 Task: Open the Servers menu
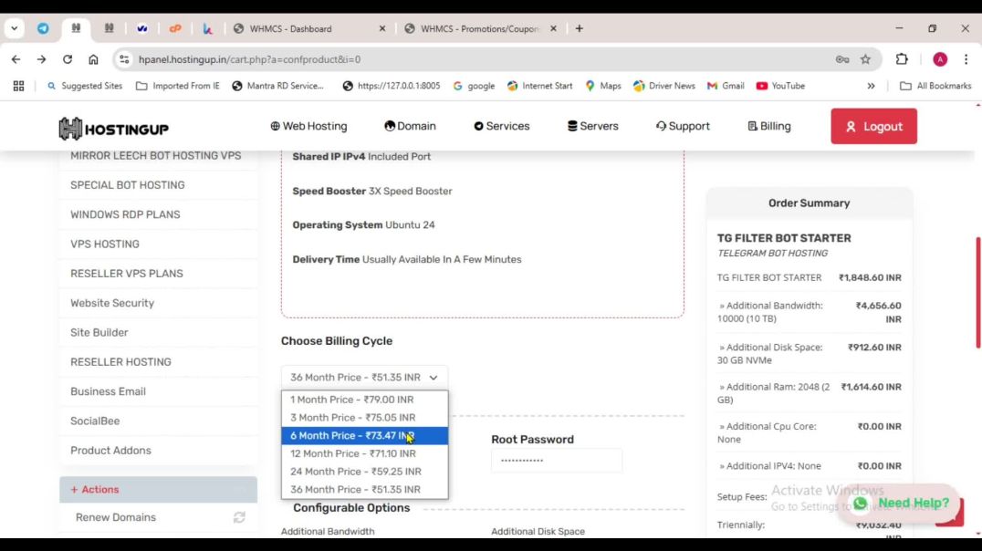[592, 126]
